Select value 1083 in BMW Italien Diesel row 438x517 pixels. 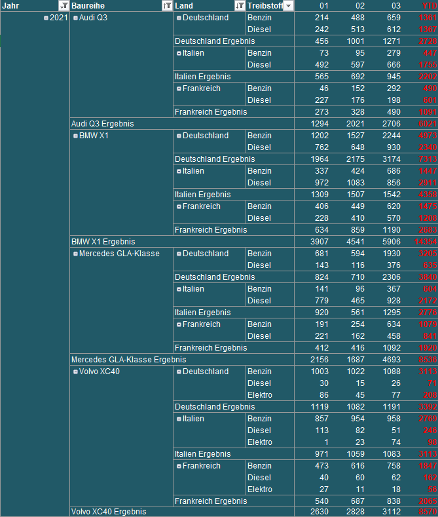[x=356, y=183]
